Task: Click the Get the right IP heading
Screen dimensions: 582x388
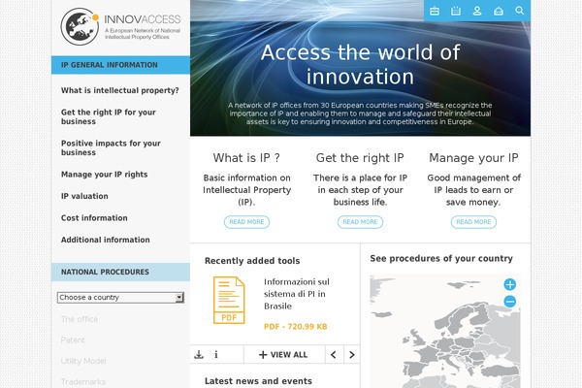Action: [x=360, y=158]
